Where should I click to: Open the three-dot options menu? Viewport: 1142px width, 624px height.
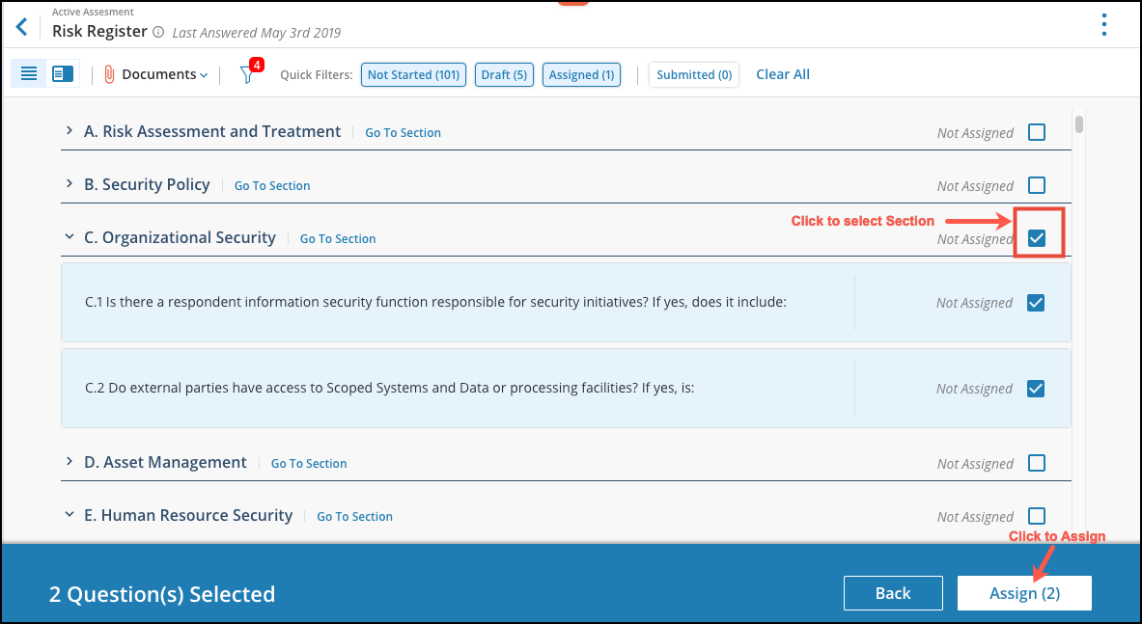1103,24
